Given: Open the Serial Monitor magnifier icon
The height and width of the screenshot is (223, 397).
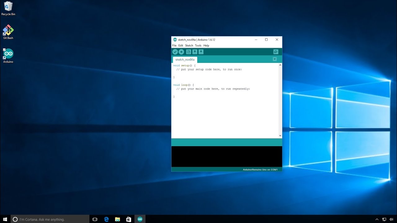Looking at the screenshot, I should (x=276, y=52).
